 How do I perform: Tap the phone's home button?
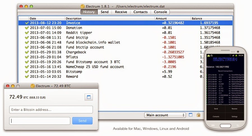(225, 126)
